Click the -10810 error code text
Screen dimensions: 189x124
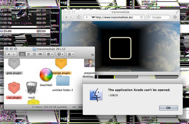(x=113, y=95)
